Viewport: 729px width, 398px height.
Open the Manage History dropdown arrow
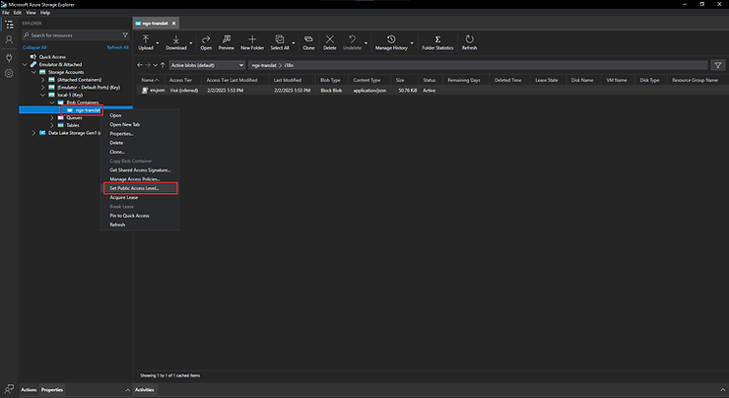point(412,42)
